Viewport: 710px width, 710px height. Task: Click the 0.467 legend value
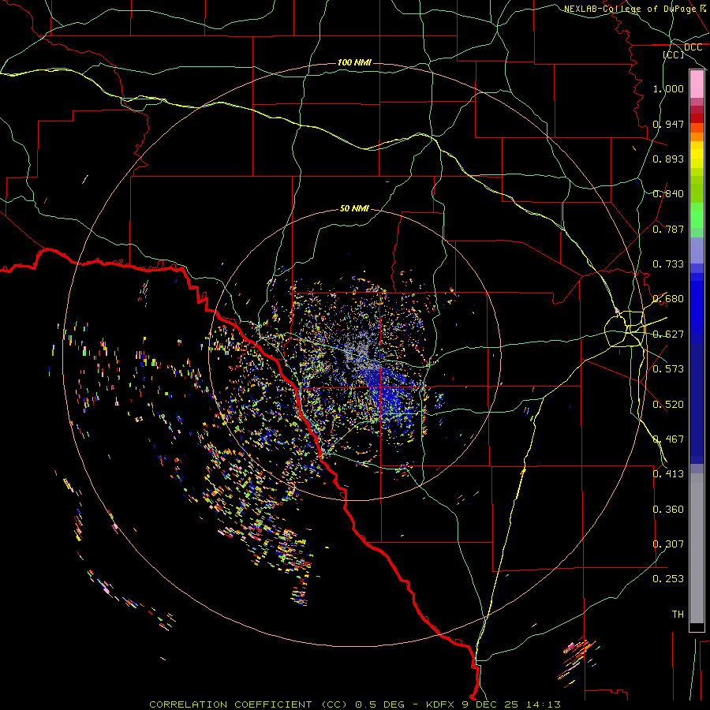coord(668,439)
